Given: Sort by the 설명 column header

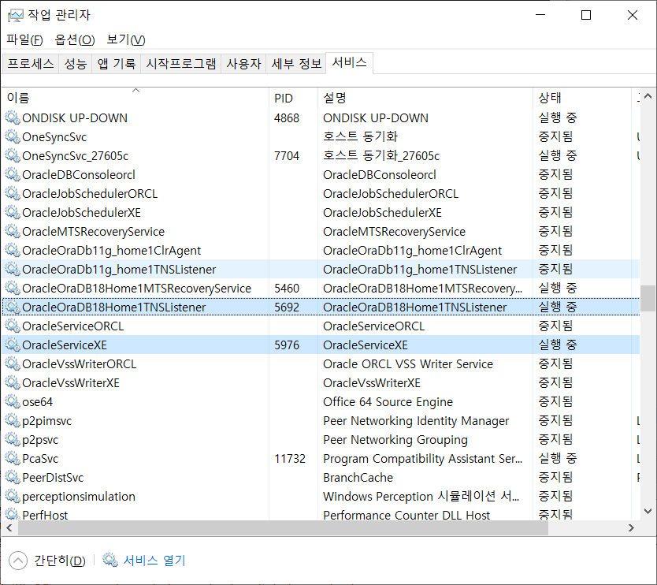Looking at the screenshot, I should [425, 98].
